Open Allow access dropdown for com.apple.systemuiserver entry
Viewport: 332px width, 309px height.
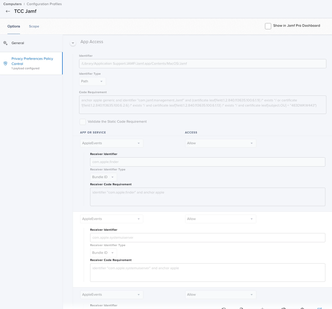coord(221,219)
